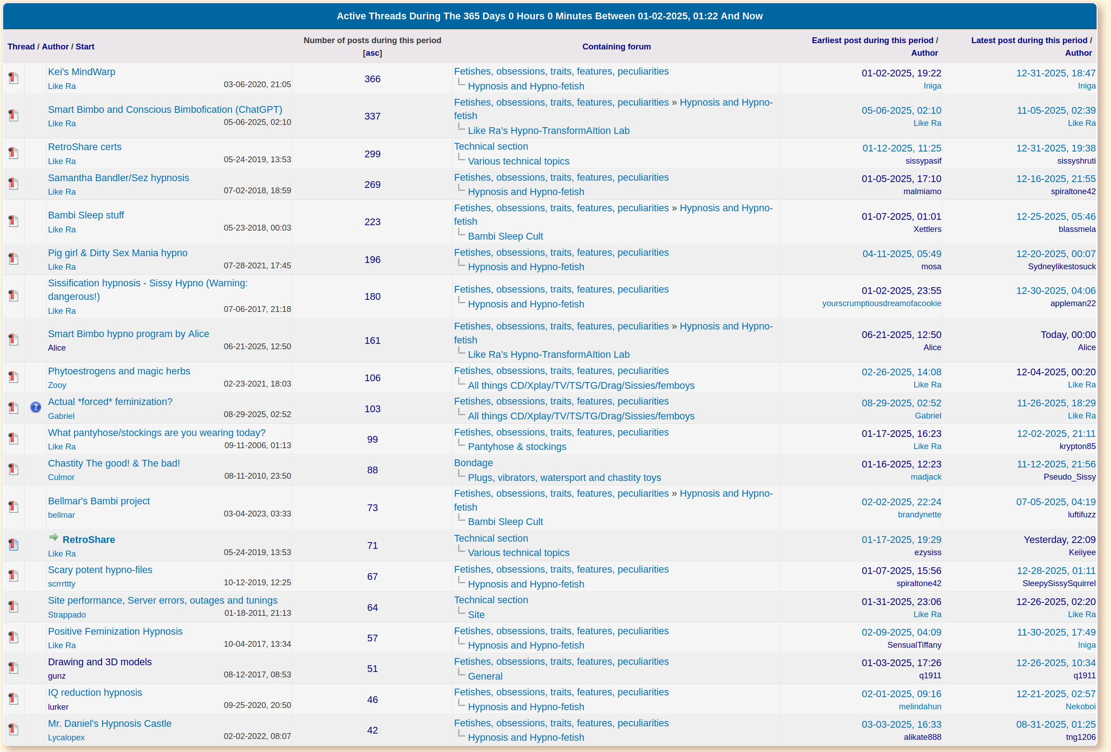Click the question mark icon on Actual *forced* feminization?
1111x752 pixels.
click(x=36, y=408)
